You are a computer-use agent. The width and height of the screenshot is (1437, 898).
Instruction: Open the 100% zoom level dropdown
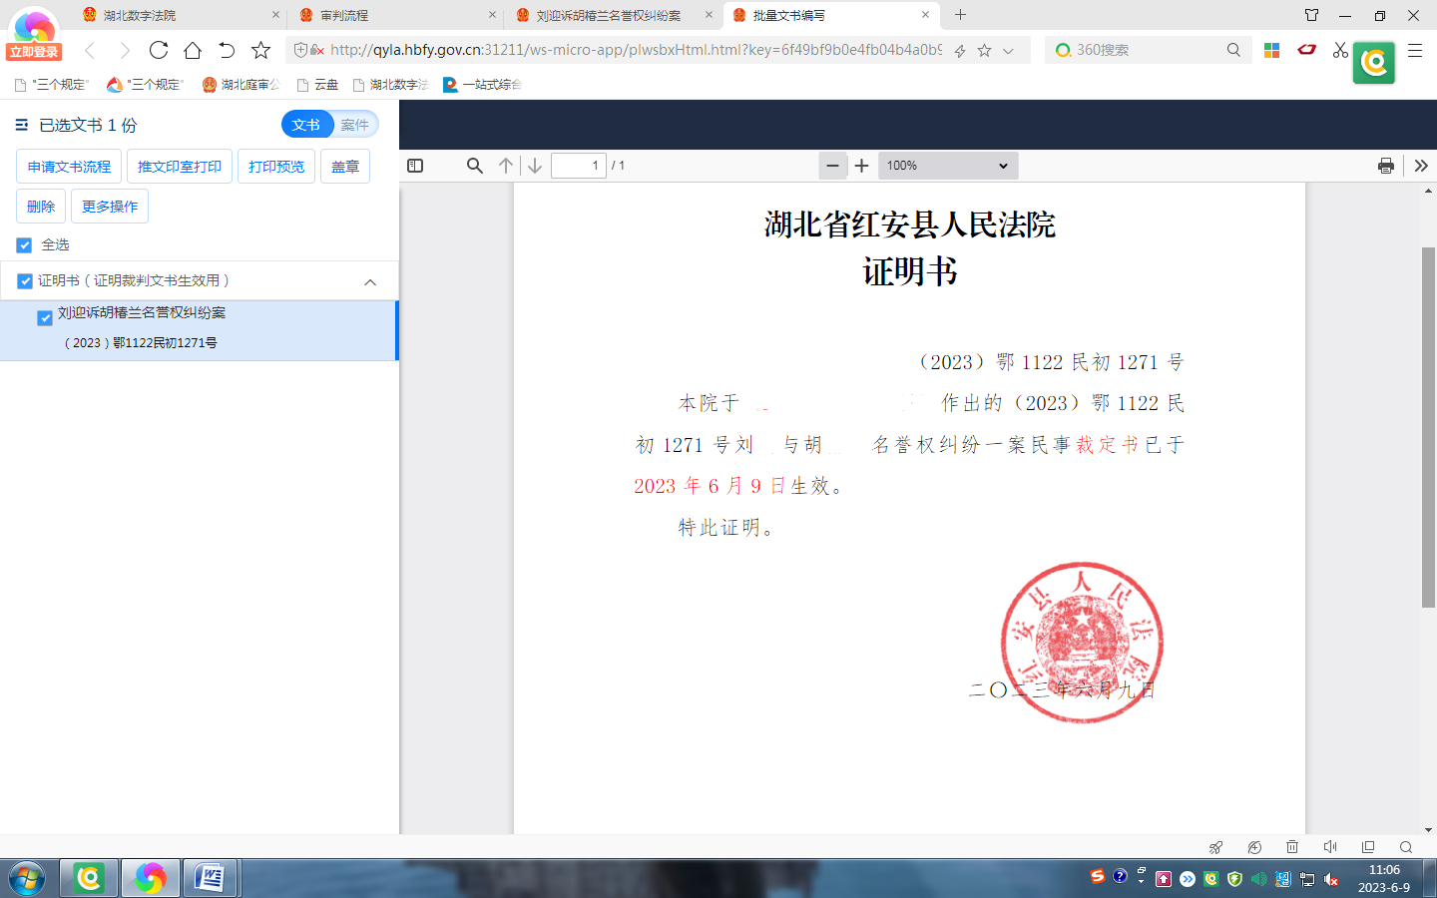click(x=946, y=166)
